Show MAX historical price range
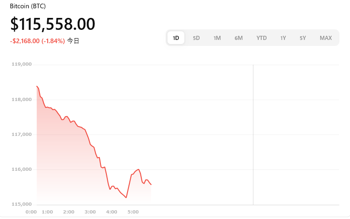The image size is (350, 219). pos(326,38)
